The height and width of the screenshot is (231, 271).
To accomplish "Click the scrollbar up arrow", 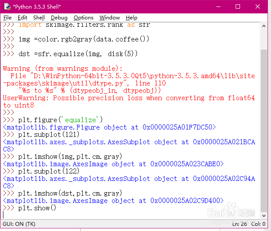I will [264, 26].
